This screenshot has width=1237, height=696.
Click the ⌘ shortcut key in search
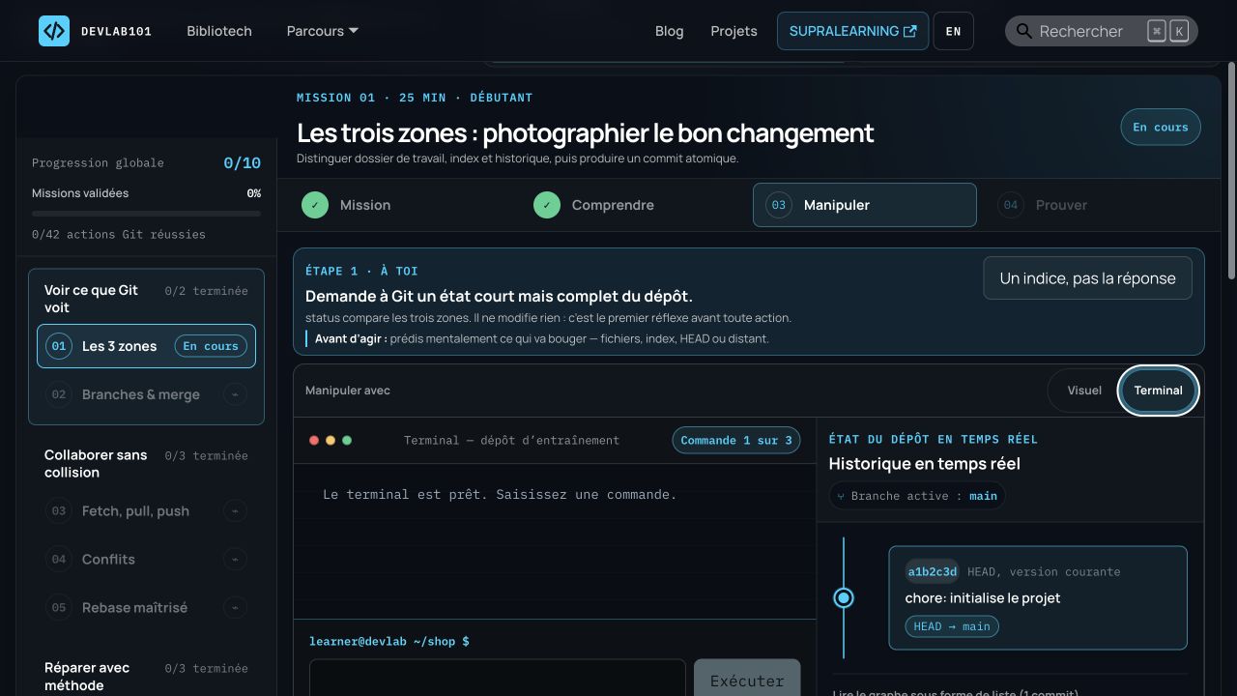pos(1157,31)
